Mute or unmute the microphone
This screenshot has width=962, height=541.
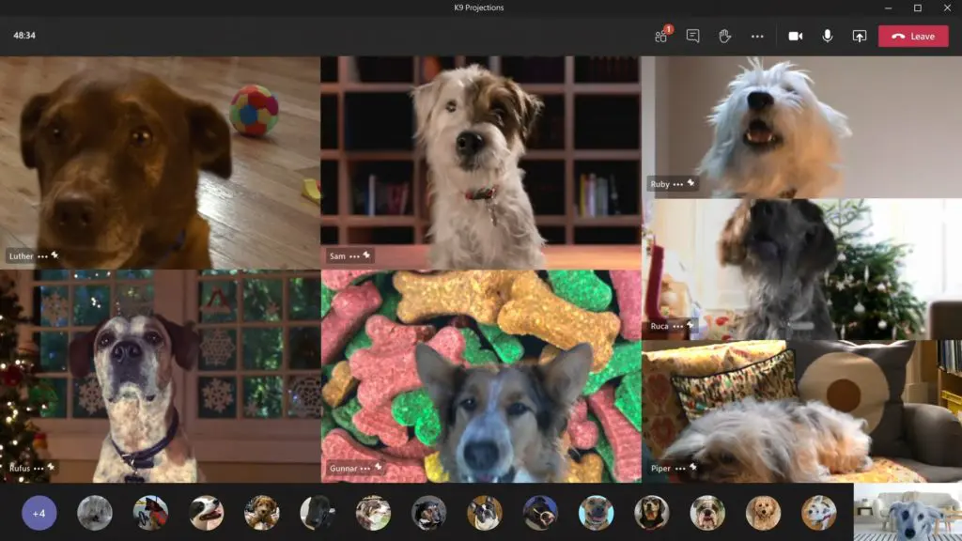click(x=827, y=37)
